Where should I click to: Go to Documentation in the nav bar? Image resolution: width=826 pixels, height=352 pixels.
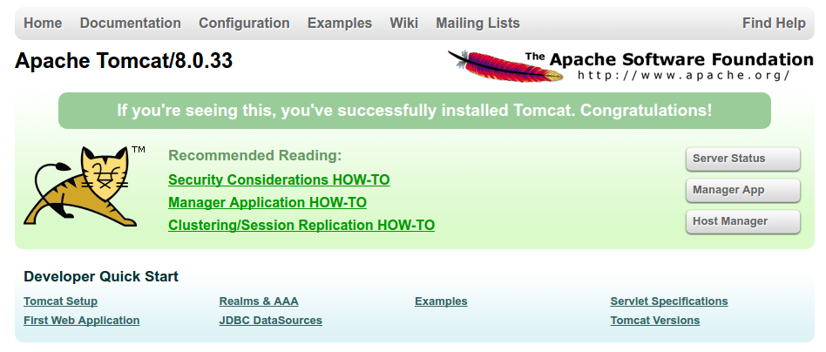[x=131, y=24]
